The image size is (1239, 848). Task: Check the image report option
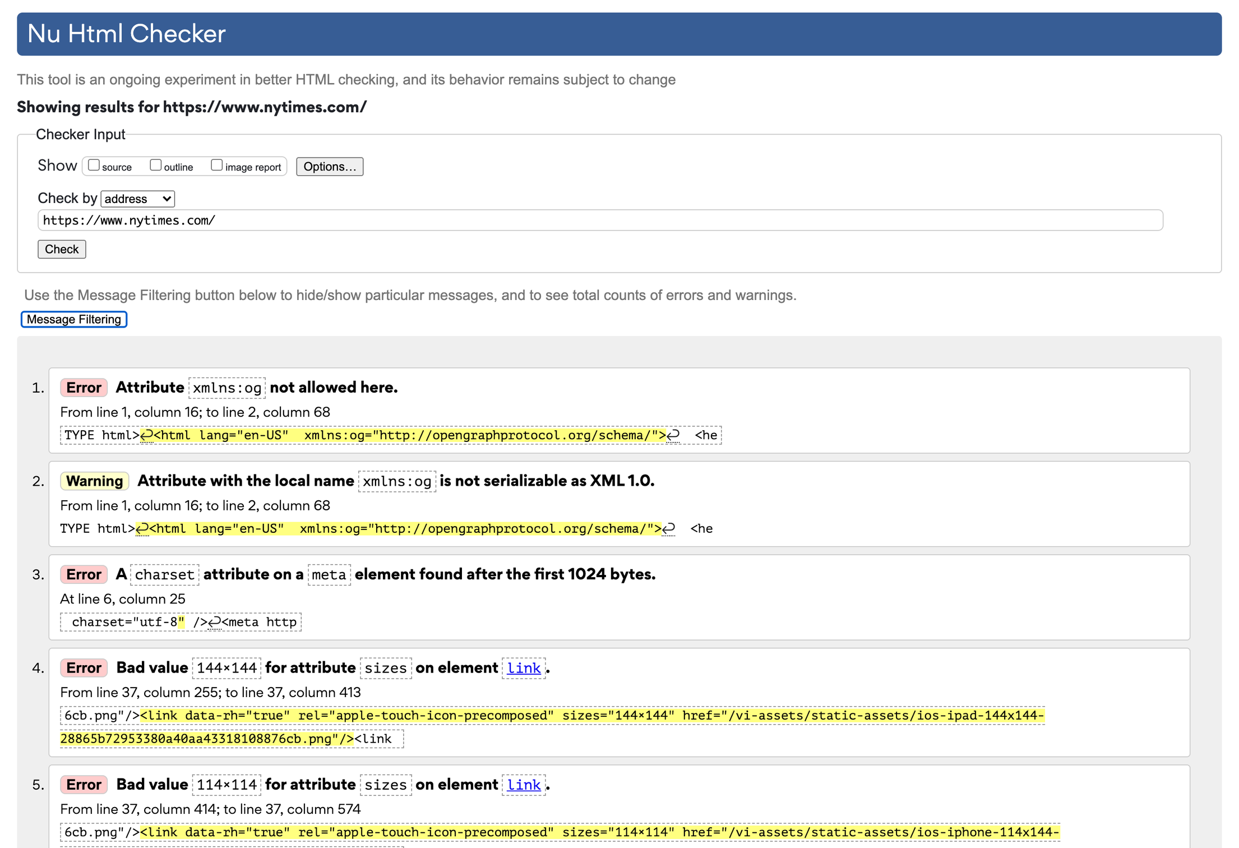coord(217,165)
